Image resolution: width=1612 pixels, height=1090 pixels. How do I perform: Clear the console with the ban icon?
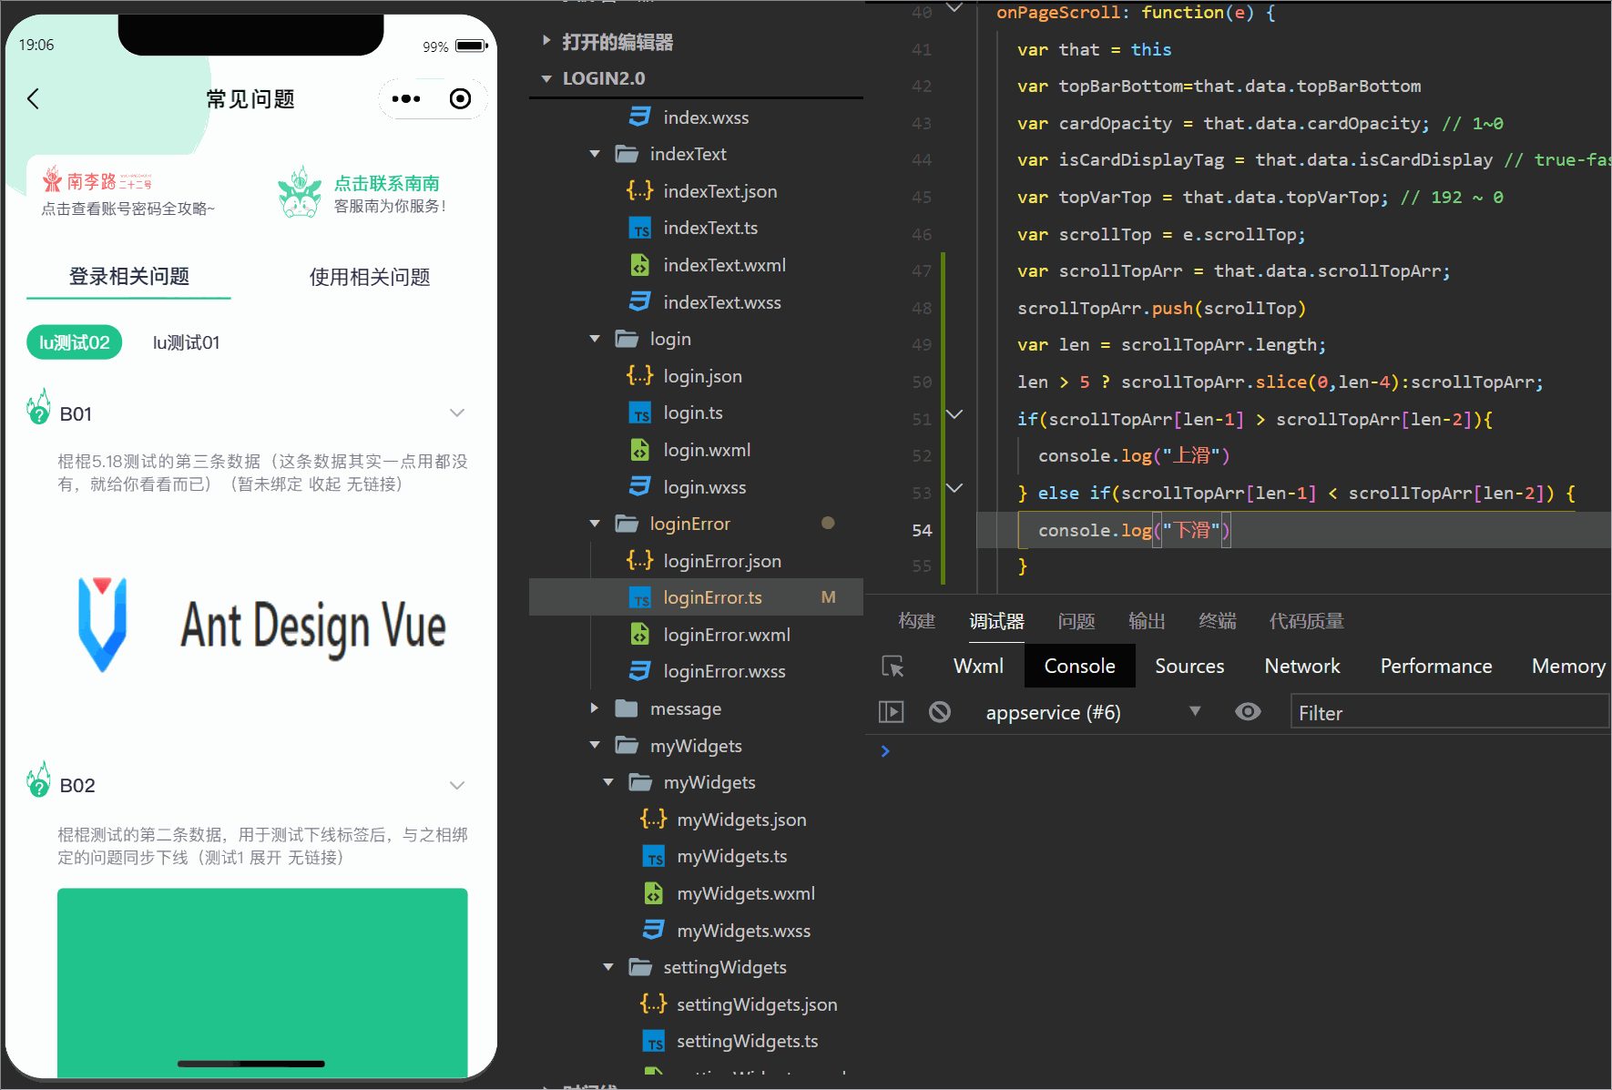click(940, 712)
